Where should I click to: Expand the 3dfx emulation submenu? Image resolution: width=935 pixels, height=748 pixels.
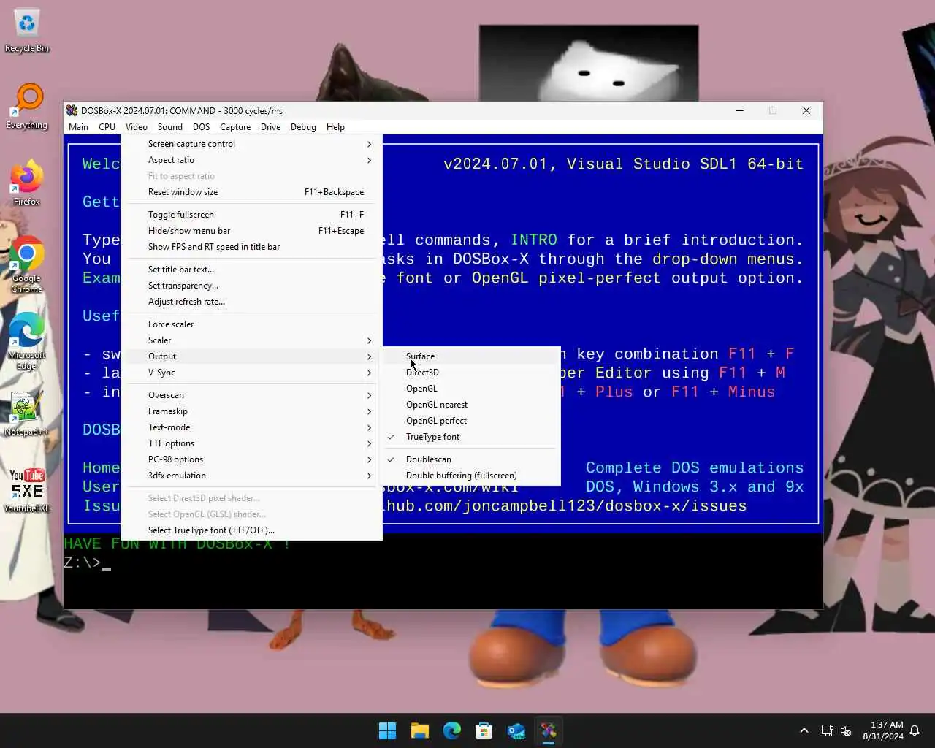[251, 476]
